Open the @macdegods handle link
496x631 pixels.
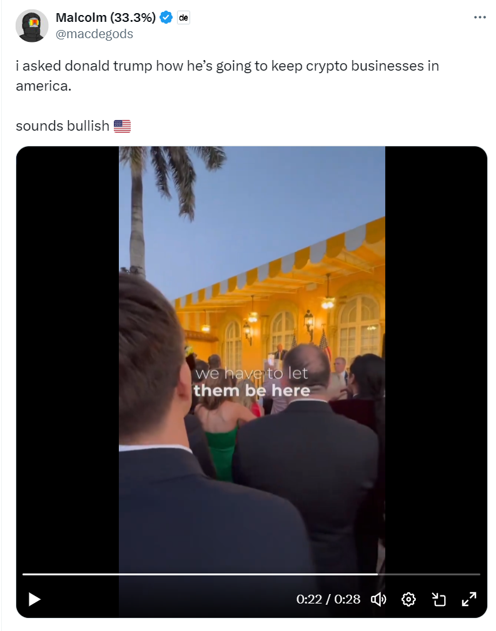click(x=94, y=34)
